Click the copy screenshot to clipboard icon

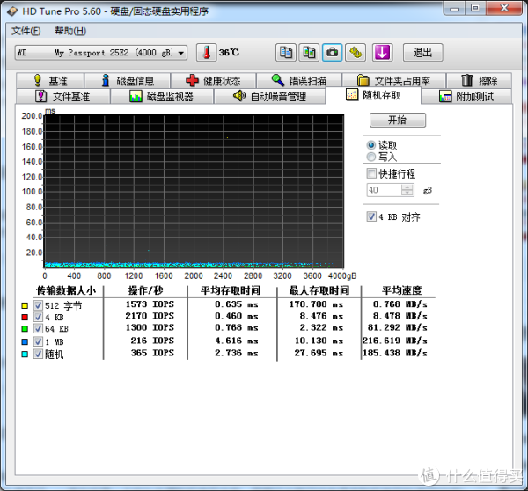[309, 53]
